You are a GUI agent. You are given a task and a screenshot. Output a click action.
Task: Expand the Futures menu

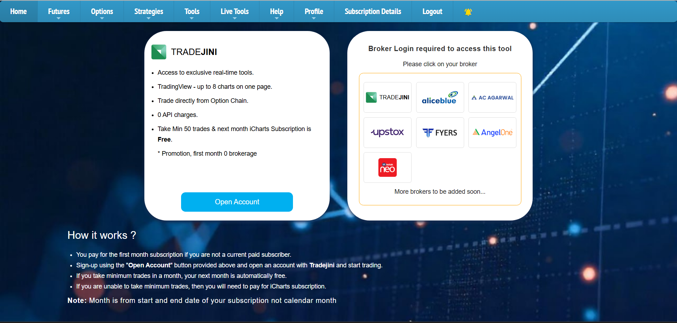click(x=59, y=12)
